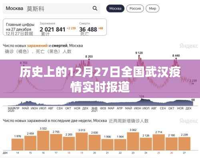Click the total infections figure 2 021 841

click(52, 29)
